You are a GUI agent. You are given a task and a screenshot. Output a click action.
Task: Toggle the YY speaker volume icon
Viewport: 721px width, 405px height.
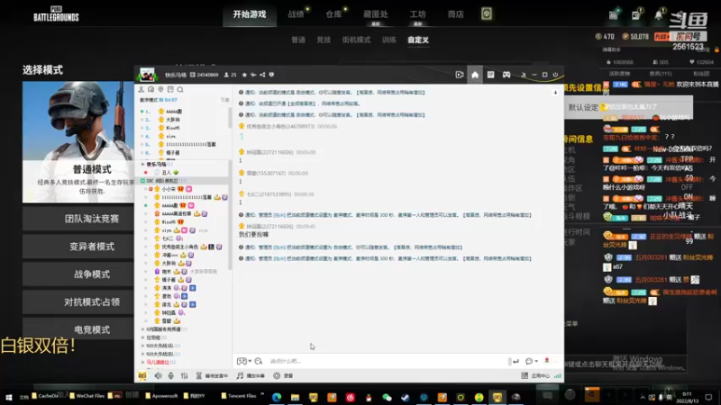coord(159,375)
